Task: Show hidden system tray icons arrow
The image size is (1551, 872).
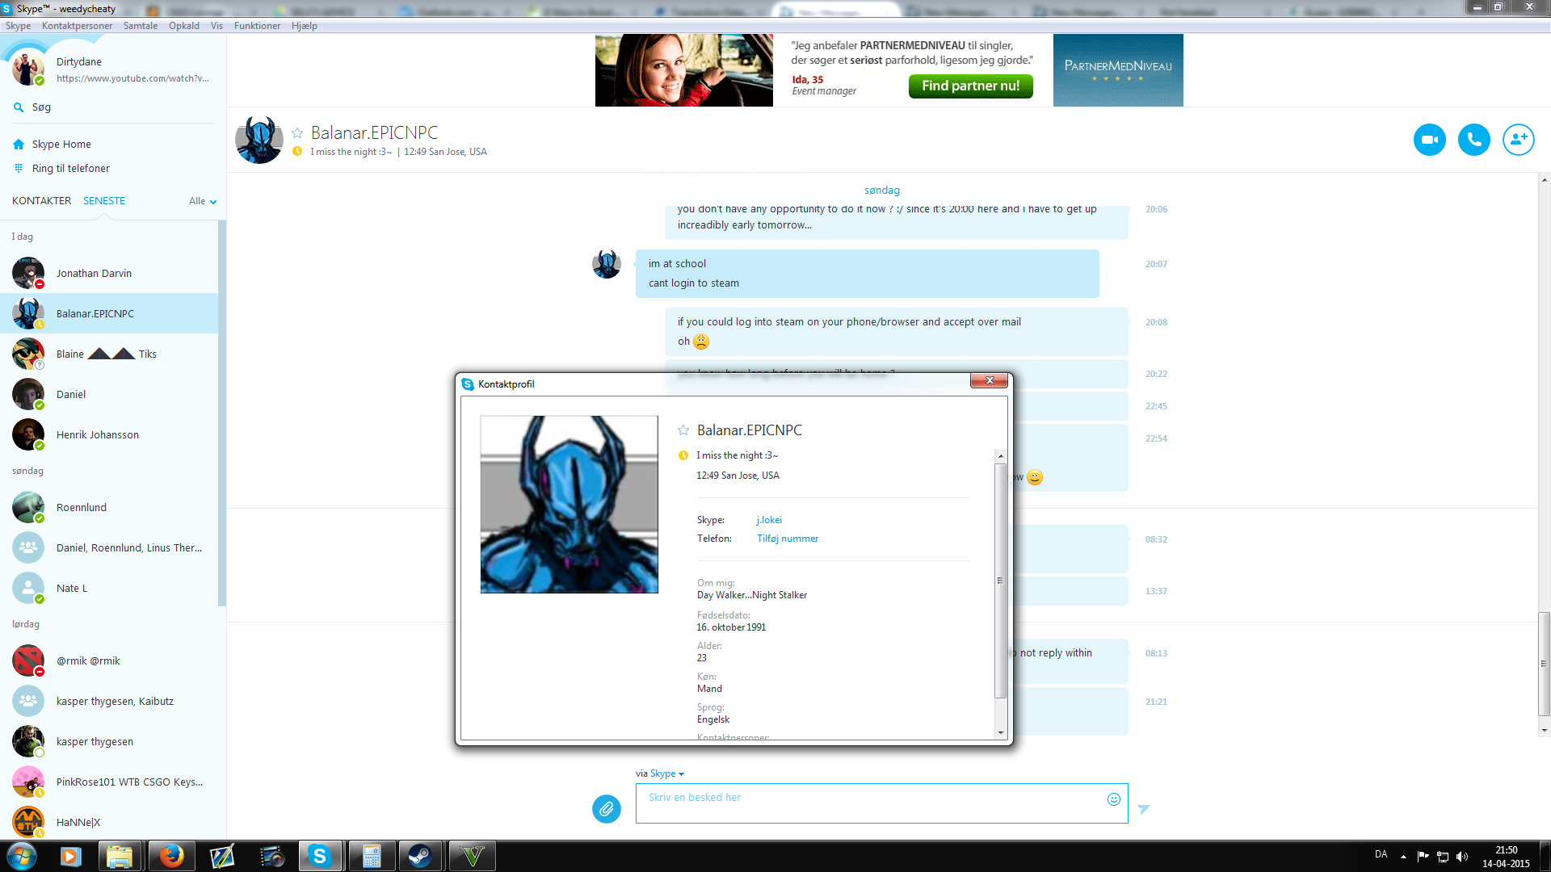Action: click(1403, 856)
